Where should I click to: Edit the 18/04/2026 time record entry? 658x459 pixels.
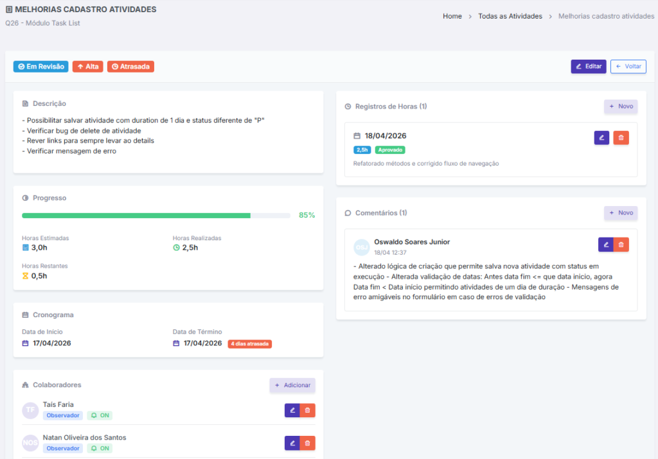(601, 137)
